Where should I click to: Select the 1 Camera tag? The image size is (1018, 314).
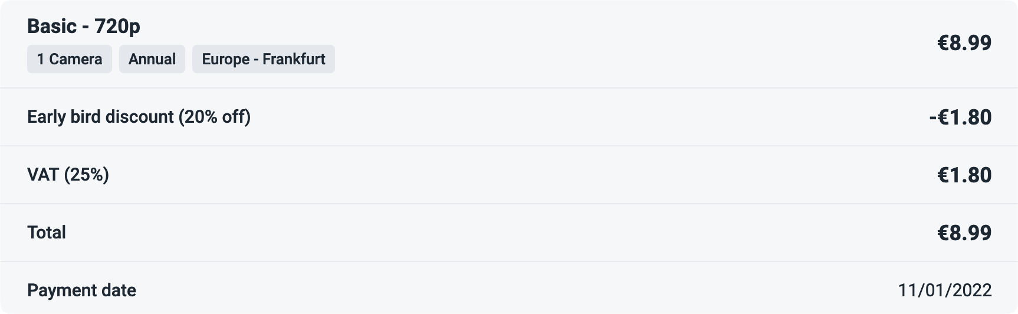click(70, 59)
